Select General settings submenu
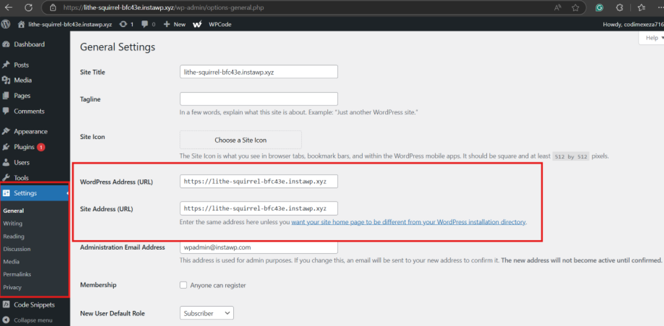 point(13,211)
